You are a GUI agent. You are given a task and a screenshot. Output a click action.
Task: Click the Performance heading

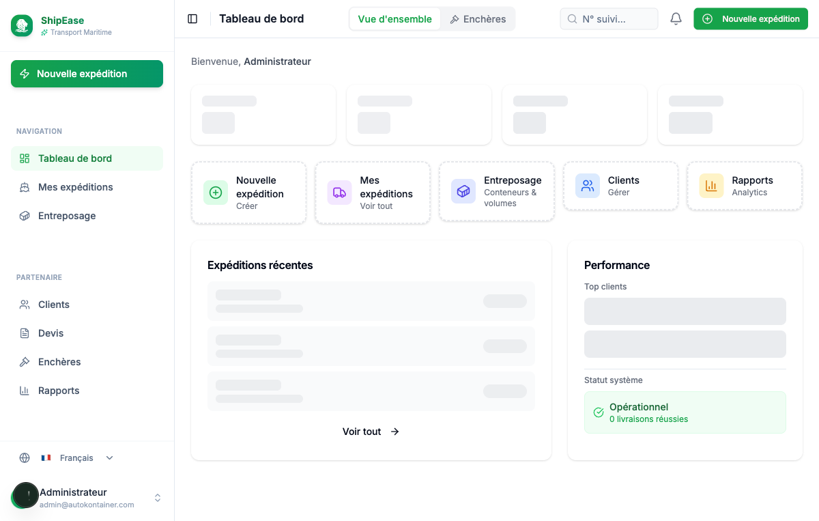pos(617,265)
